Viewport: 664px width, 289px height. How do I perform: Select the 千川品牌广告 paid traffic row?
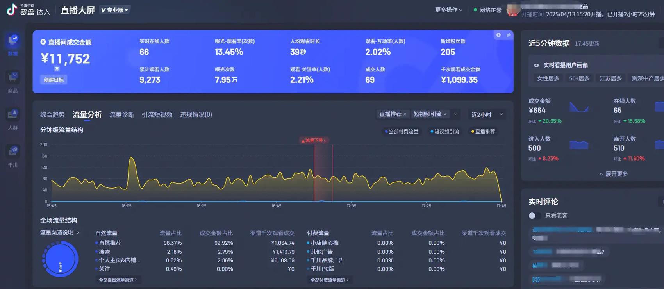pyautogui.click(x=406, y=260)
